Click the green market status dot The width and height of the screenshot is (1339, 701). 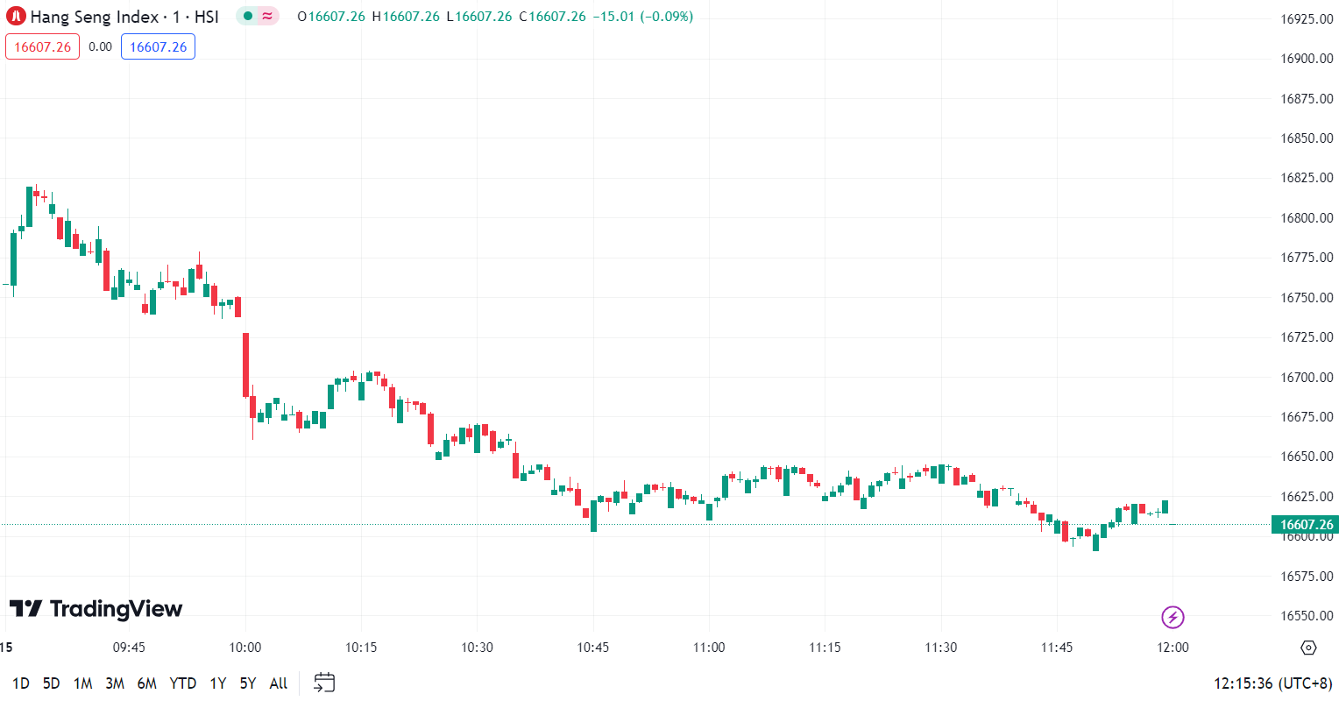248,17
